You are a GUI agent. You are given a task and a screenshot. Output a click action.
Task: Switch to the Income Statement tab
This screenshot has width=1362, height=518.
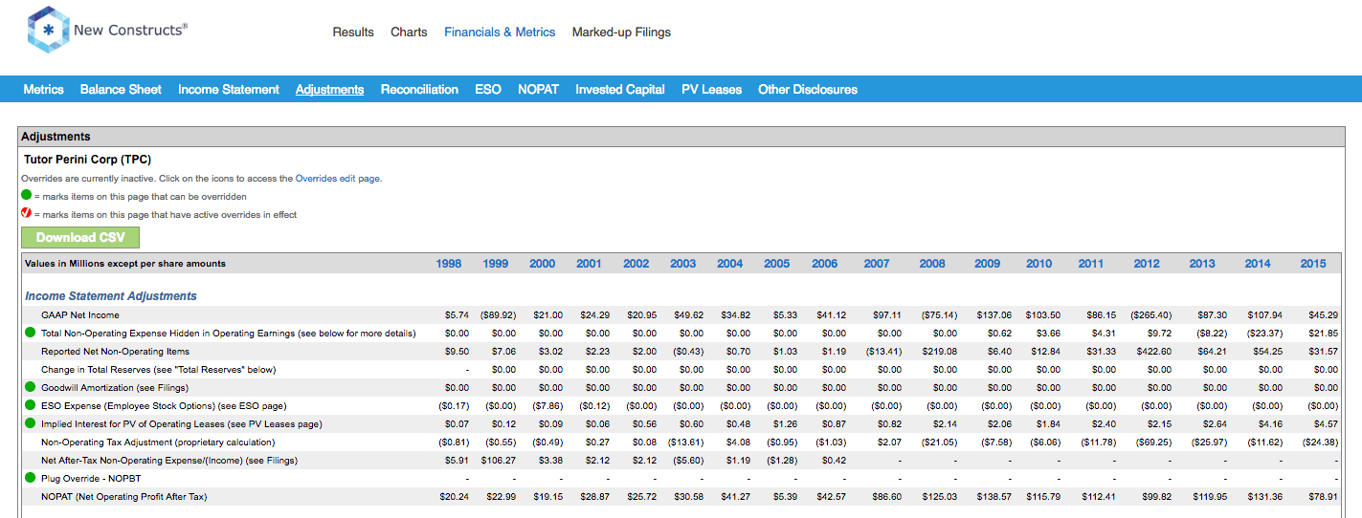229,90
